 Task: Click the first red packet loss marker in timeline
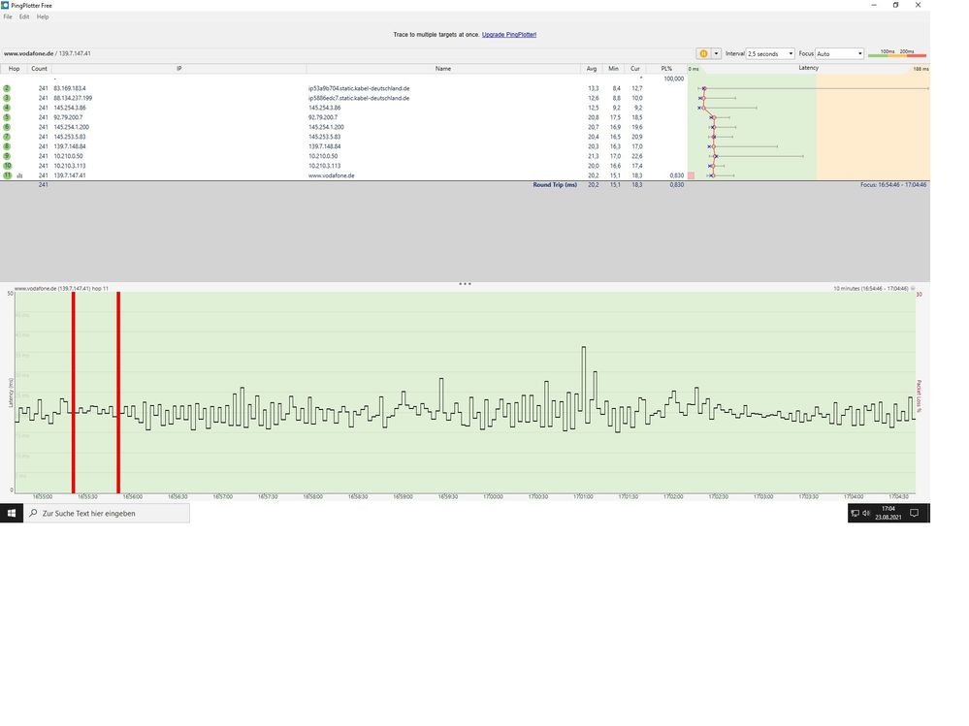point(73,393)
